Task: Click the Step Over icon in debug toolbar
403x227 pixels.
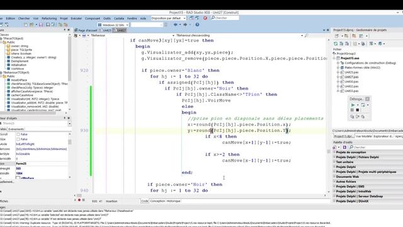Action: [358, 117]
